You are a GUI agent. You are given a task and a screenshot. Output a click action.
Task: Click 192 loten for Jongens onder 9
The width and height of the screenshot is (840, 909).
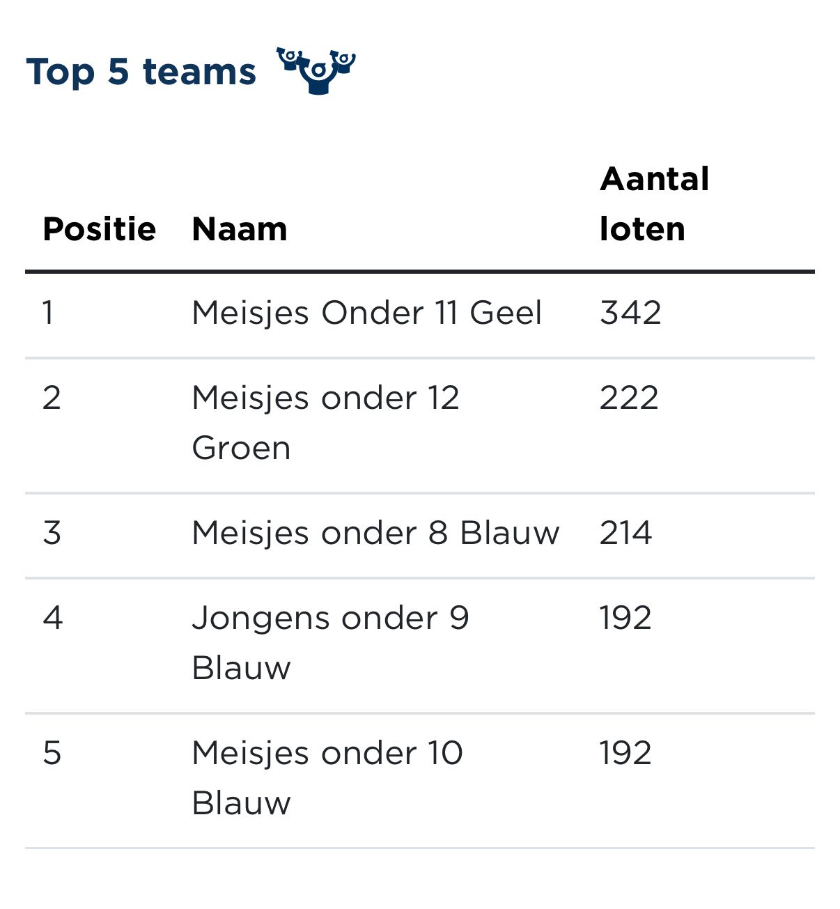click(625, 619)
